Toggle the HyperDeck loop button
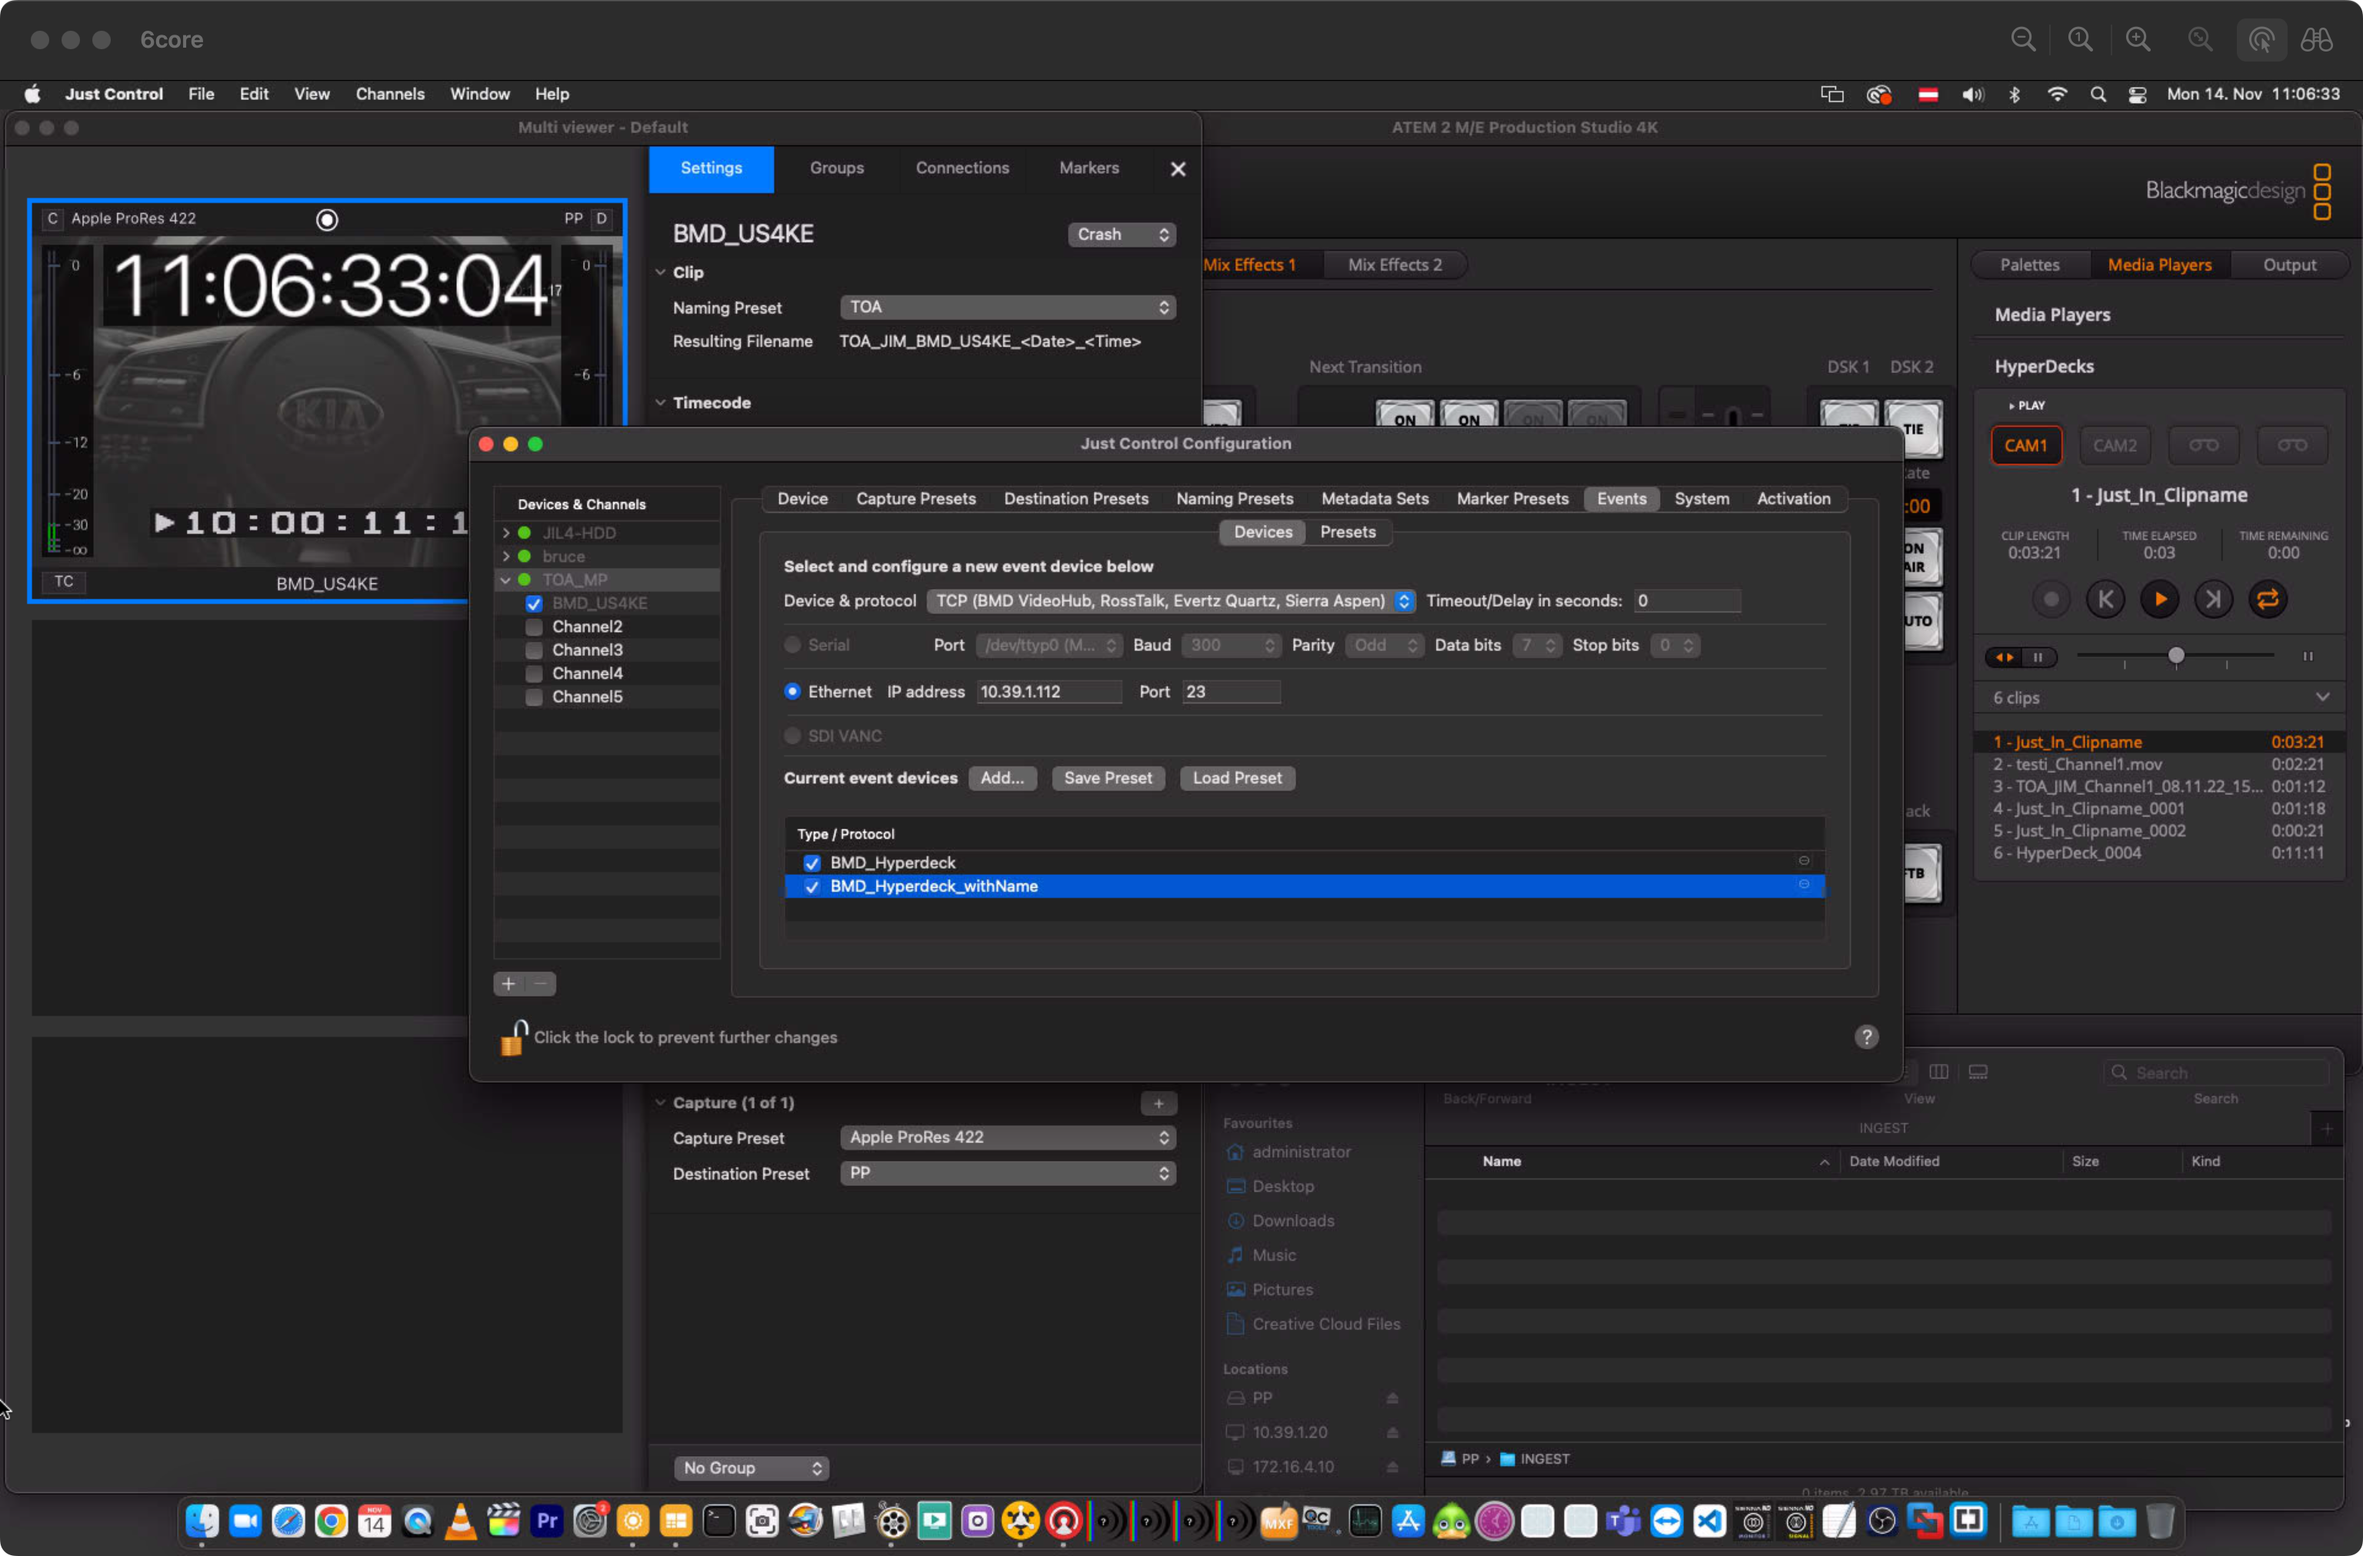Screen dimensions: 2363x1556 tap(2268, 598)
